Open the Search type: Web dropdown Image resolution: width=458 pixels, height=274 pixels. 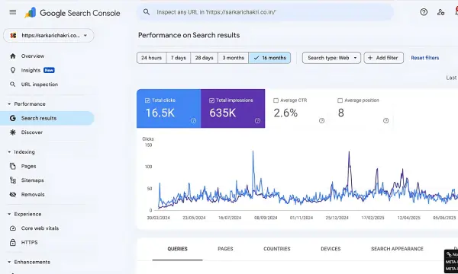point(331,58)
